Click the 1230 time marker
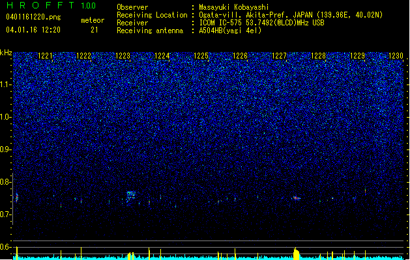 point(396,56)
